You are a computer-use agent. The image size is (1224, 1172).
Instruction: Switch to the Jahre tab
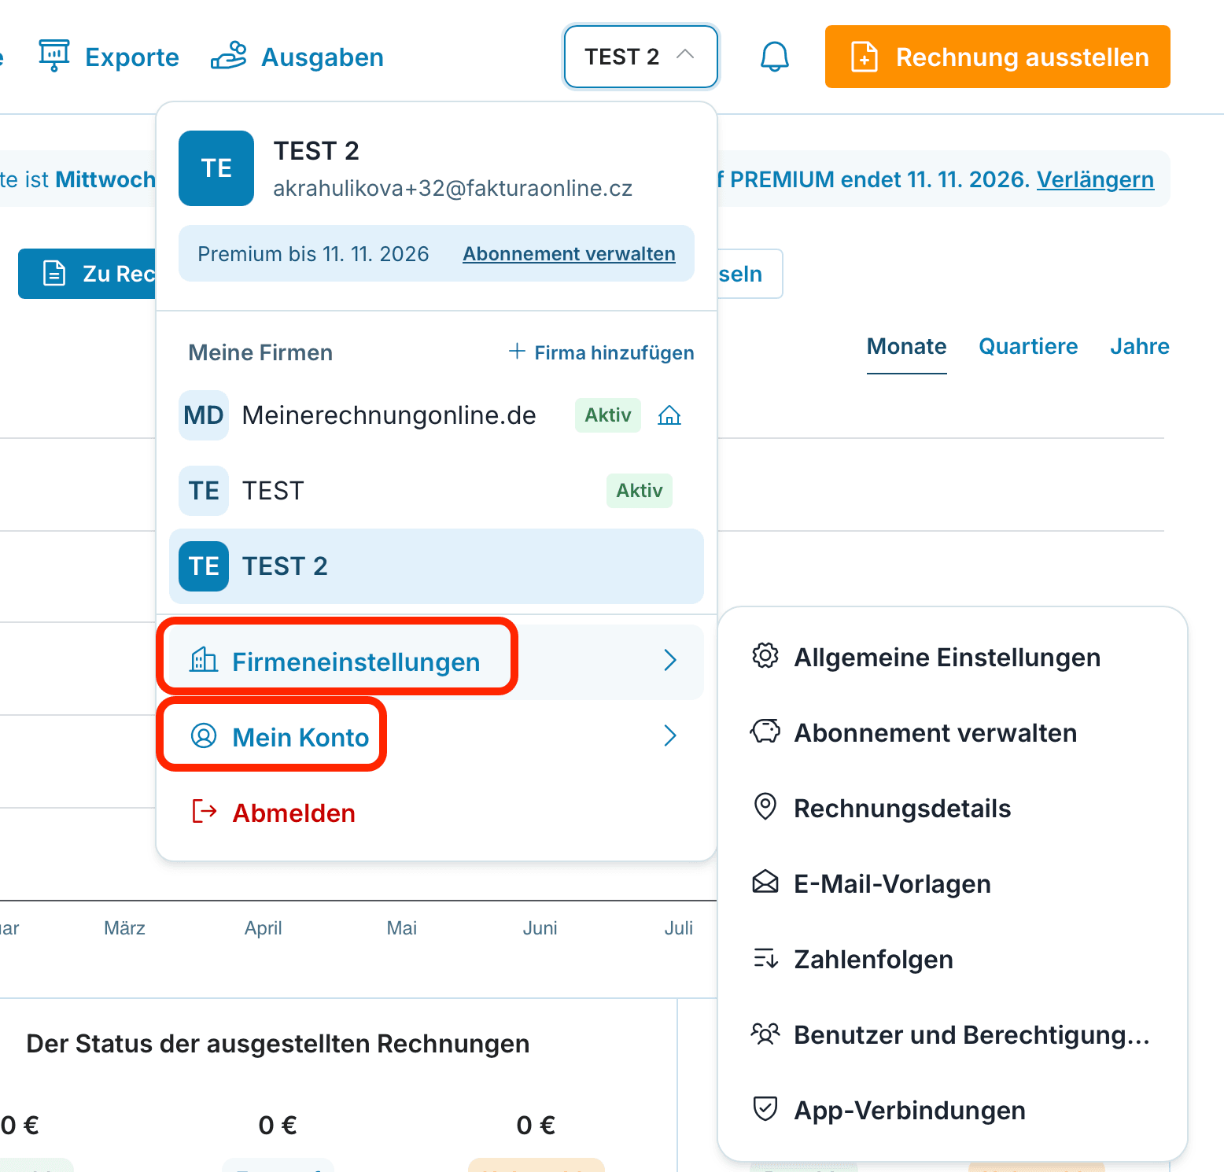[x=1139, y=347]
